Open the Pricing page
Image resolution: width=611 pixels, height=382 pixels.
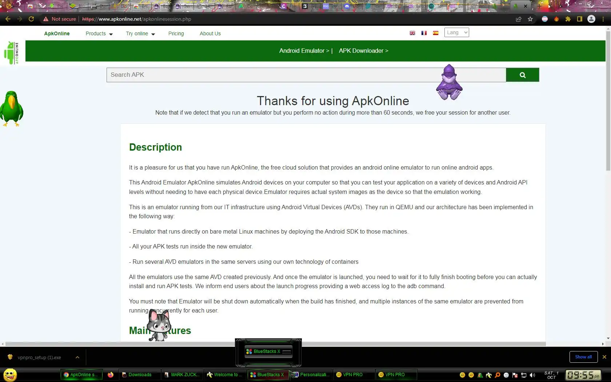[176, 33]
